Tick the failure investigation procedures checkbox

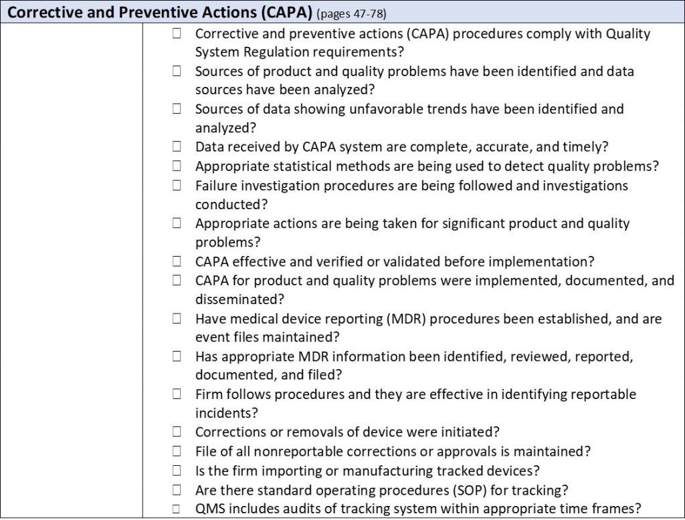pos(177,185)
